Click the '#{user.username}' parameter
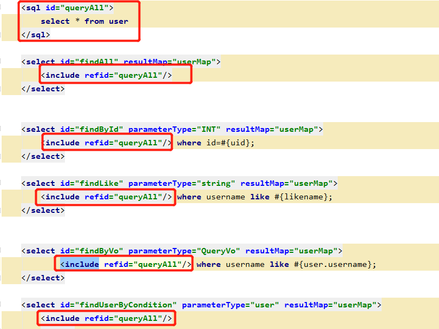439x329 pixels. point(333,264)
